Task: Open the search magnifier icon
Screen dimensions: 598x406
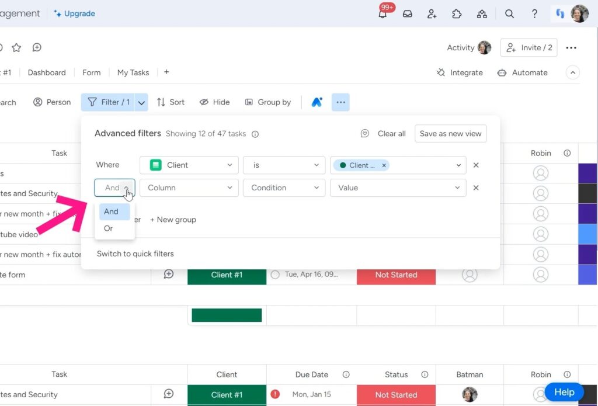Action: (509, 13)
